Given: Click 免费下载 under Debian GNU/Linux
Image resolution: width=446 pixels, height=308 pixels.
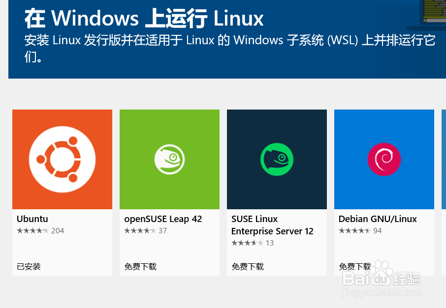Looking at the screenshot, I should tap(355, 267).
